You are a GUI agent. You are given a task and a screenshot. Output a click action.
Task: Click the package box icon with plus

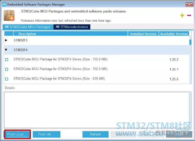pyautogui.click(x=9, y=16)
